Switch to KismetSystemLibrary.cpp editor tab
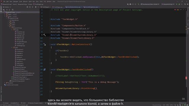 pyautogui.click(x=74, y=7)
